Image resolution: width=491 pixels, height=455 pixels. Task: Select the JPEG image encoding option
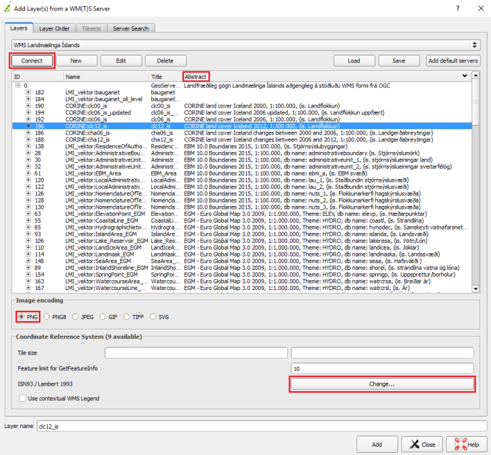pyautogui.click(x=76, y=316)
